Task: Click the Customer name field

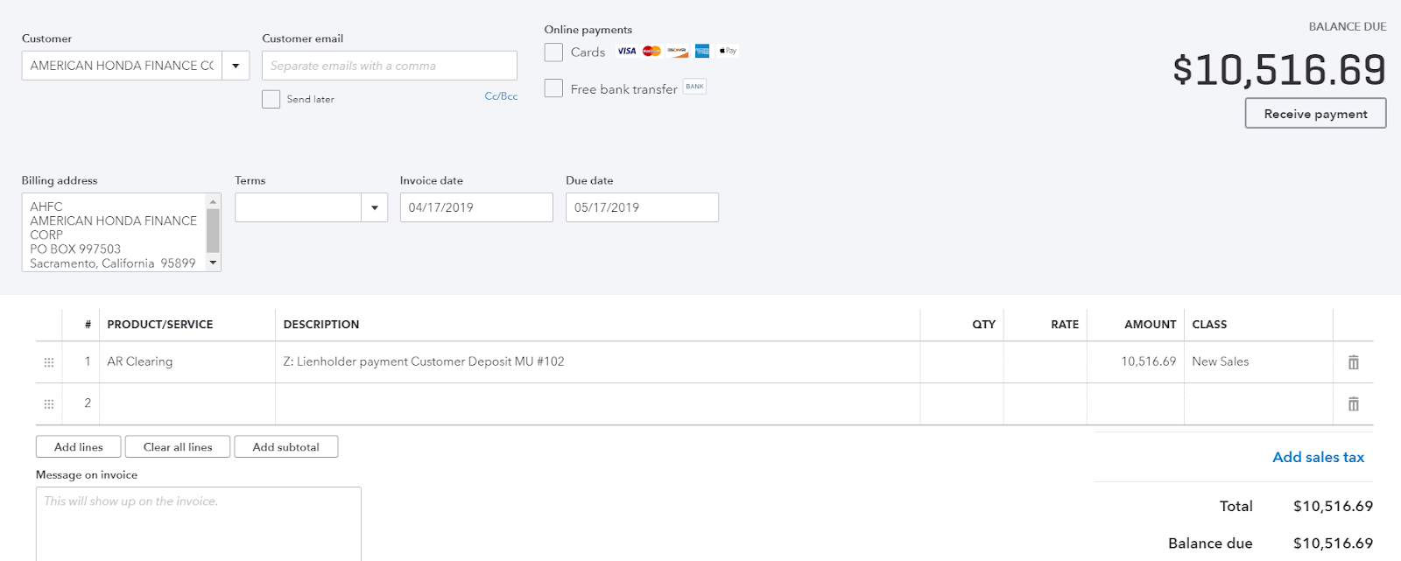Action: 122,66
